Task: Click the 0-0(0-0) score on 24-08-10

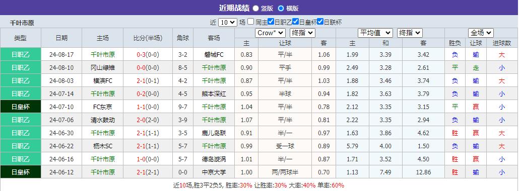Action: tap(148, 68)
